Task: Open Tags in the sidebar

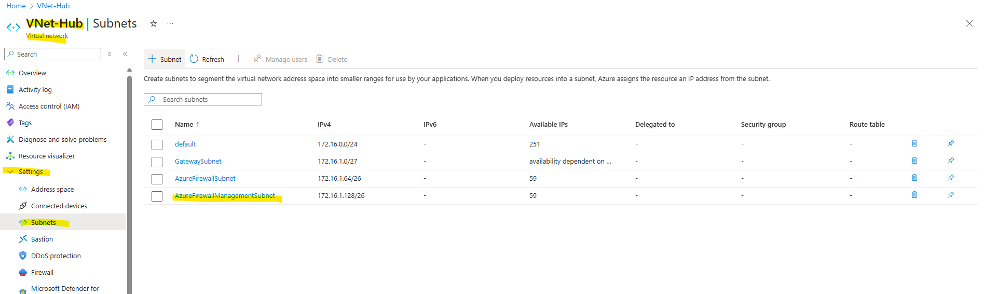Action: coord(25,123)
